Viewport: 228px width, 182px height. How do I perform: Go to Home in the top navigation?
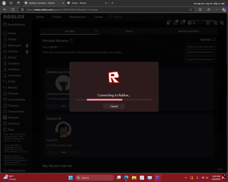coord(40,17)
